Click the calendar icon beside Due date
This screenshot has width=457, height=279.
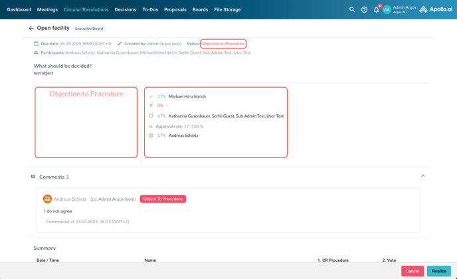37,44
